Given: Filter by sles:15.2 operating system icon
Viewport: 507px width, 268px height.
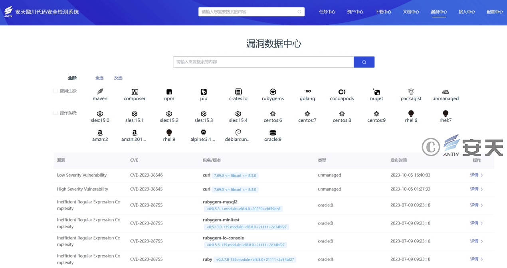Looking at the screenshot, I should [169, 114].
